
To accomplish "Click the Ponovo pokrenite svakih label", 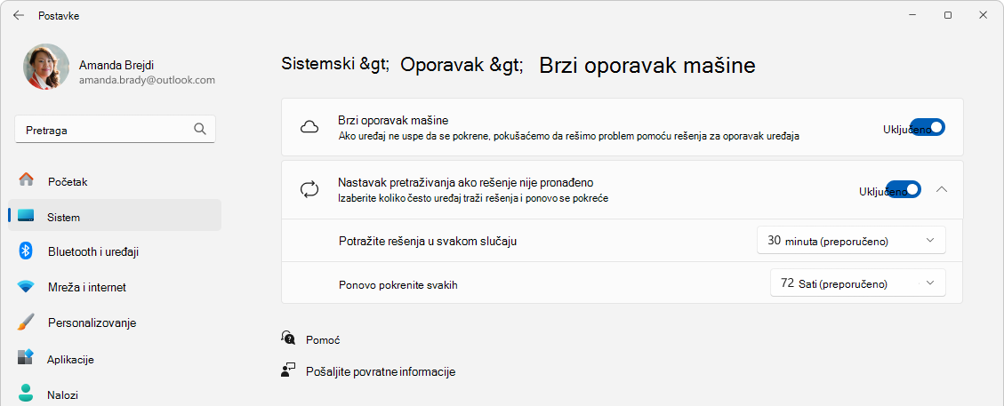I will (398, 284).
